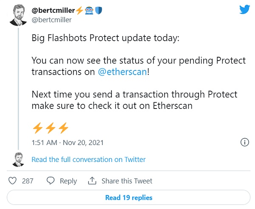The height and width of the screenshot is (209, 255).
Task: Click the blue shield emoji in name
Action: [99, 10]
